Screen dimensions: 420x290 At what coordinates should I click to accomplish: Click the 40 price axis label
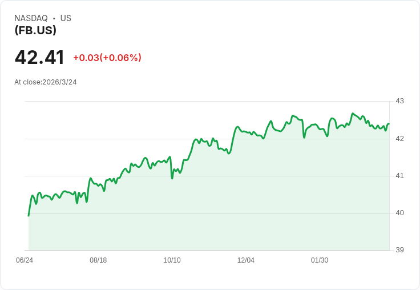(399, 213)
